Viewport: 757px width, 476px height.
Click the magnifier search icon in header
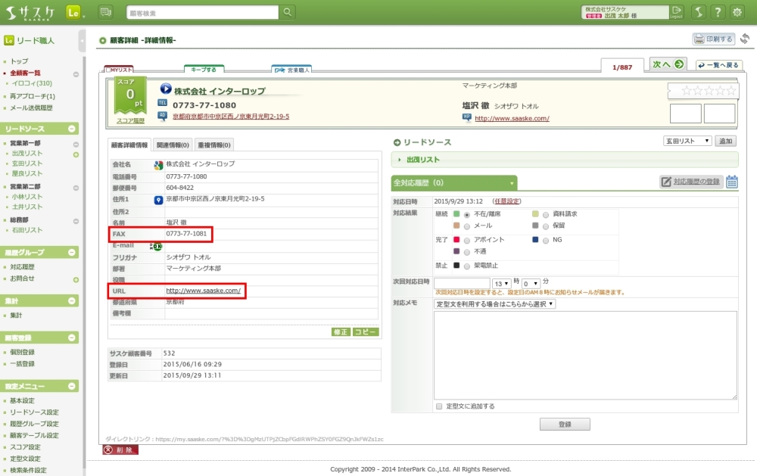click(288, 12)
